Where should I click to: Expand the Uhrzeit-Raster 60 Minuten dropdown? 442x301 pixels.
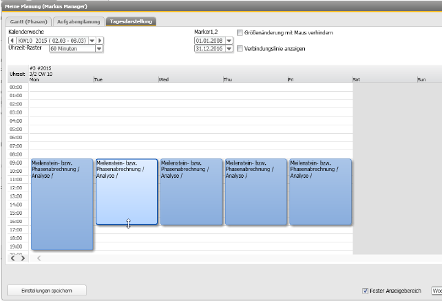(99, 49)
